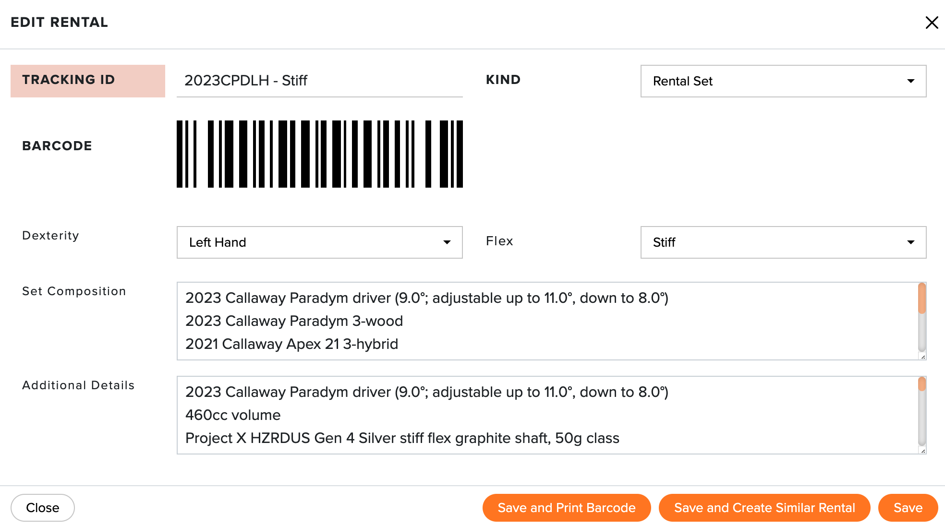The width and height of the screenshot is (945, 526).
Task: Open the Kind dropdown showing Rental Set
Action: pyautogui.click(x=783, y=81)
